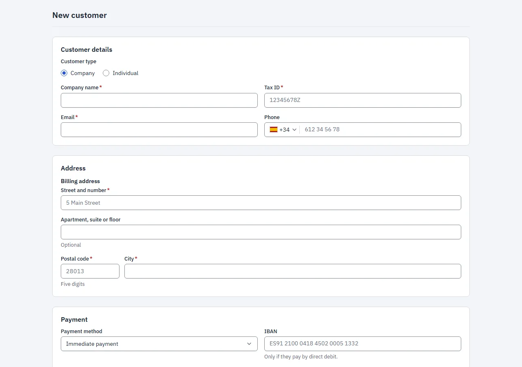Click the IBAN input field
Viewport: 522px width, 367px height.
pyautogui.click(x=363, y=344)
